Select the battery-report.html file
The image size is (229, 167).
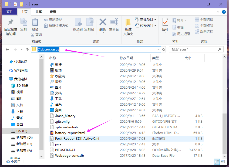tap(70, 133)
